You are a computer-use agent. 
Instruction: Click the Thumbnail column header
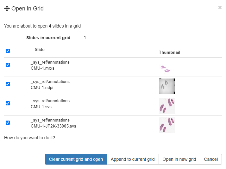point(170,52)
